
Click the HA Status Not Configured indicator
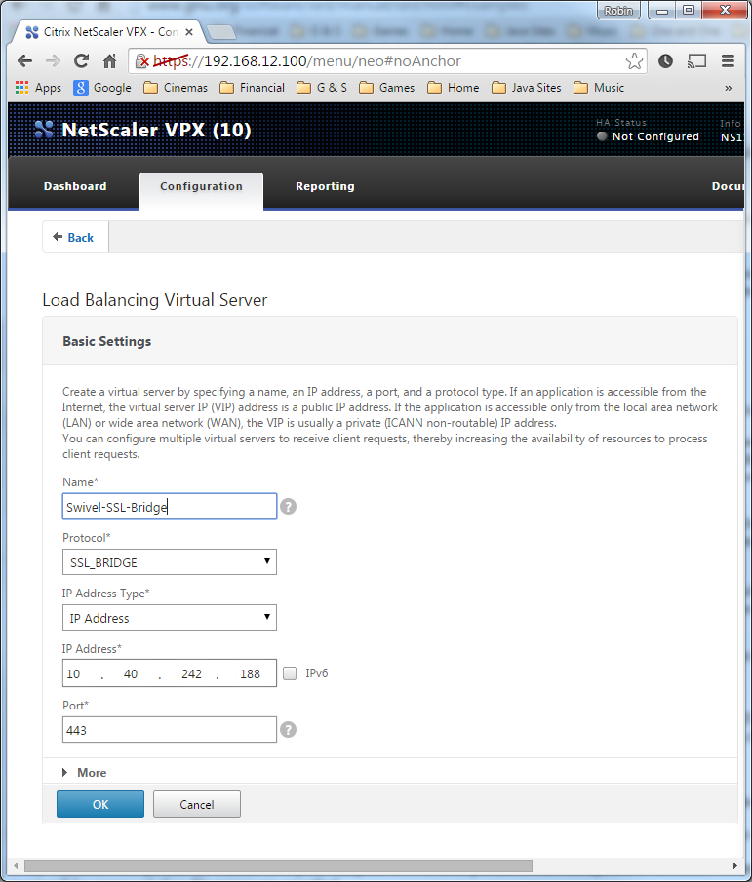648,136
